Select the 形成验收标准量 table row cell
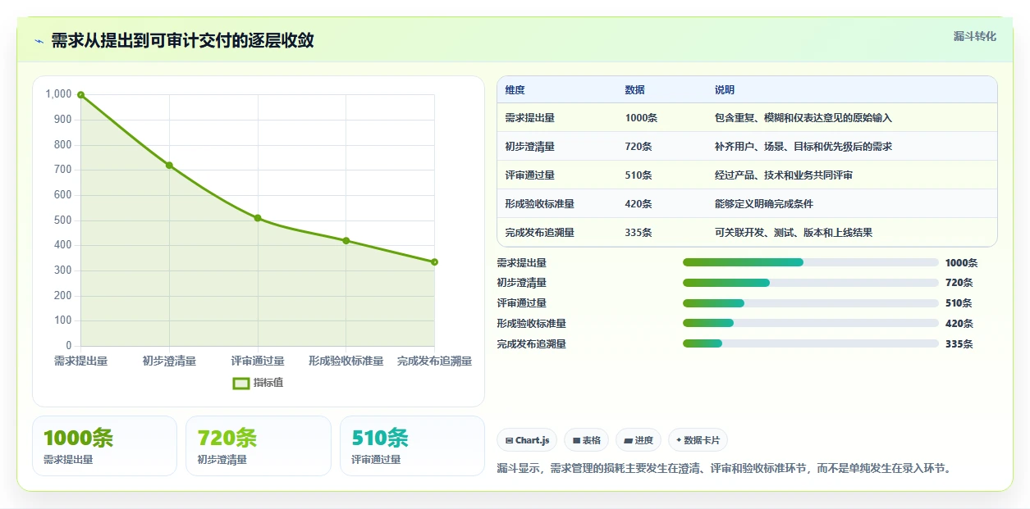 click(540, 204)
